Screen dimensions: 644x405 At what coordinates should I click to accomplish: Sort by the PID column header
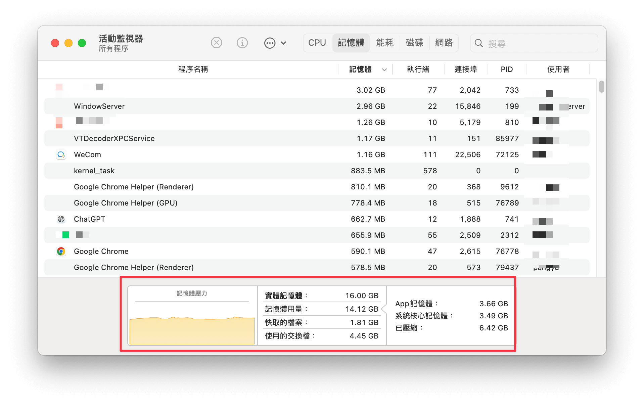pyautogui.click(x=507, y=69)
